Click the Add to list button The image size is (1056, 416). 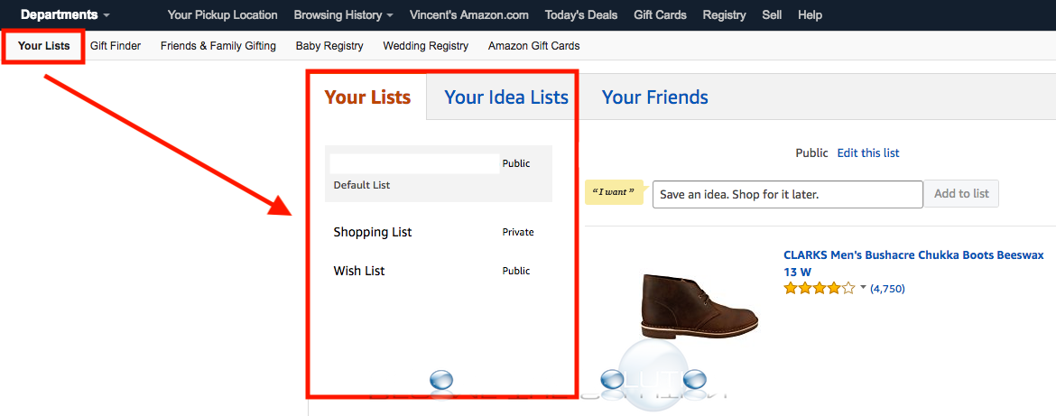pyautogui.click(x=961, y=193)
